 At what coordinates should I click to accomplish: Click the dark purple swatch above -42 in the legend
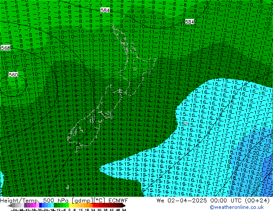coord(25,205)
